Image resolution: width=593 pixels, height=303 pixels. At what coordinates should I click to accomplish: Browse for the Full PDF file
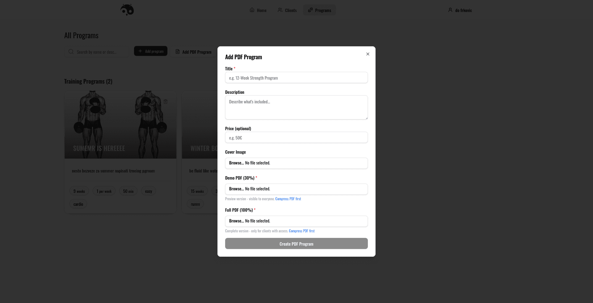pyautogui.click(x=236, y=221)
